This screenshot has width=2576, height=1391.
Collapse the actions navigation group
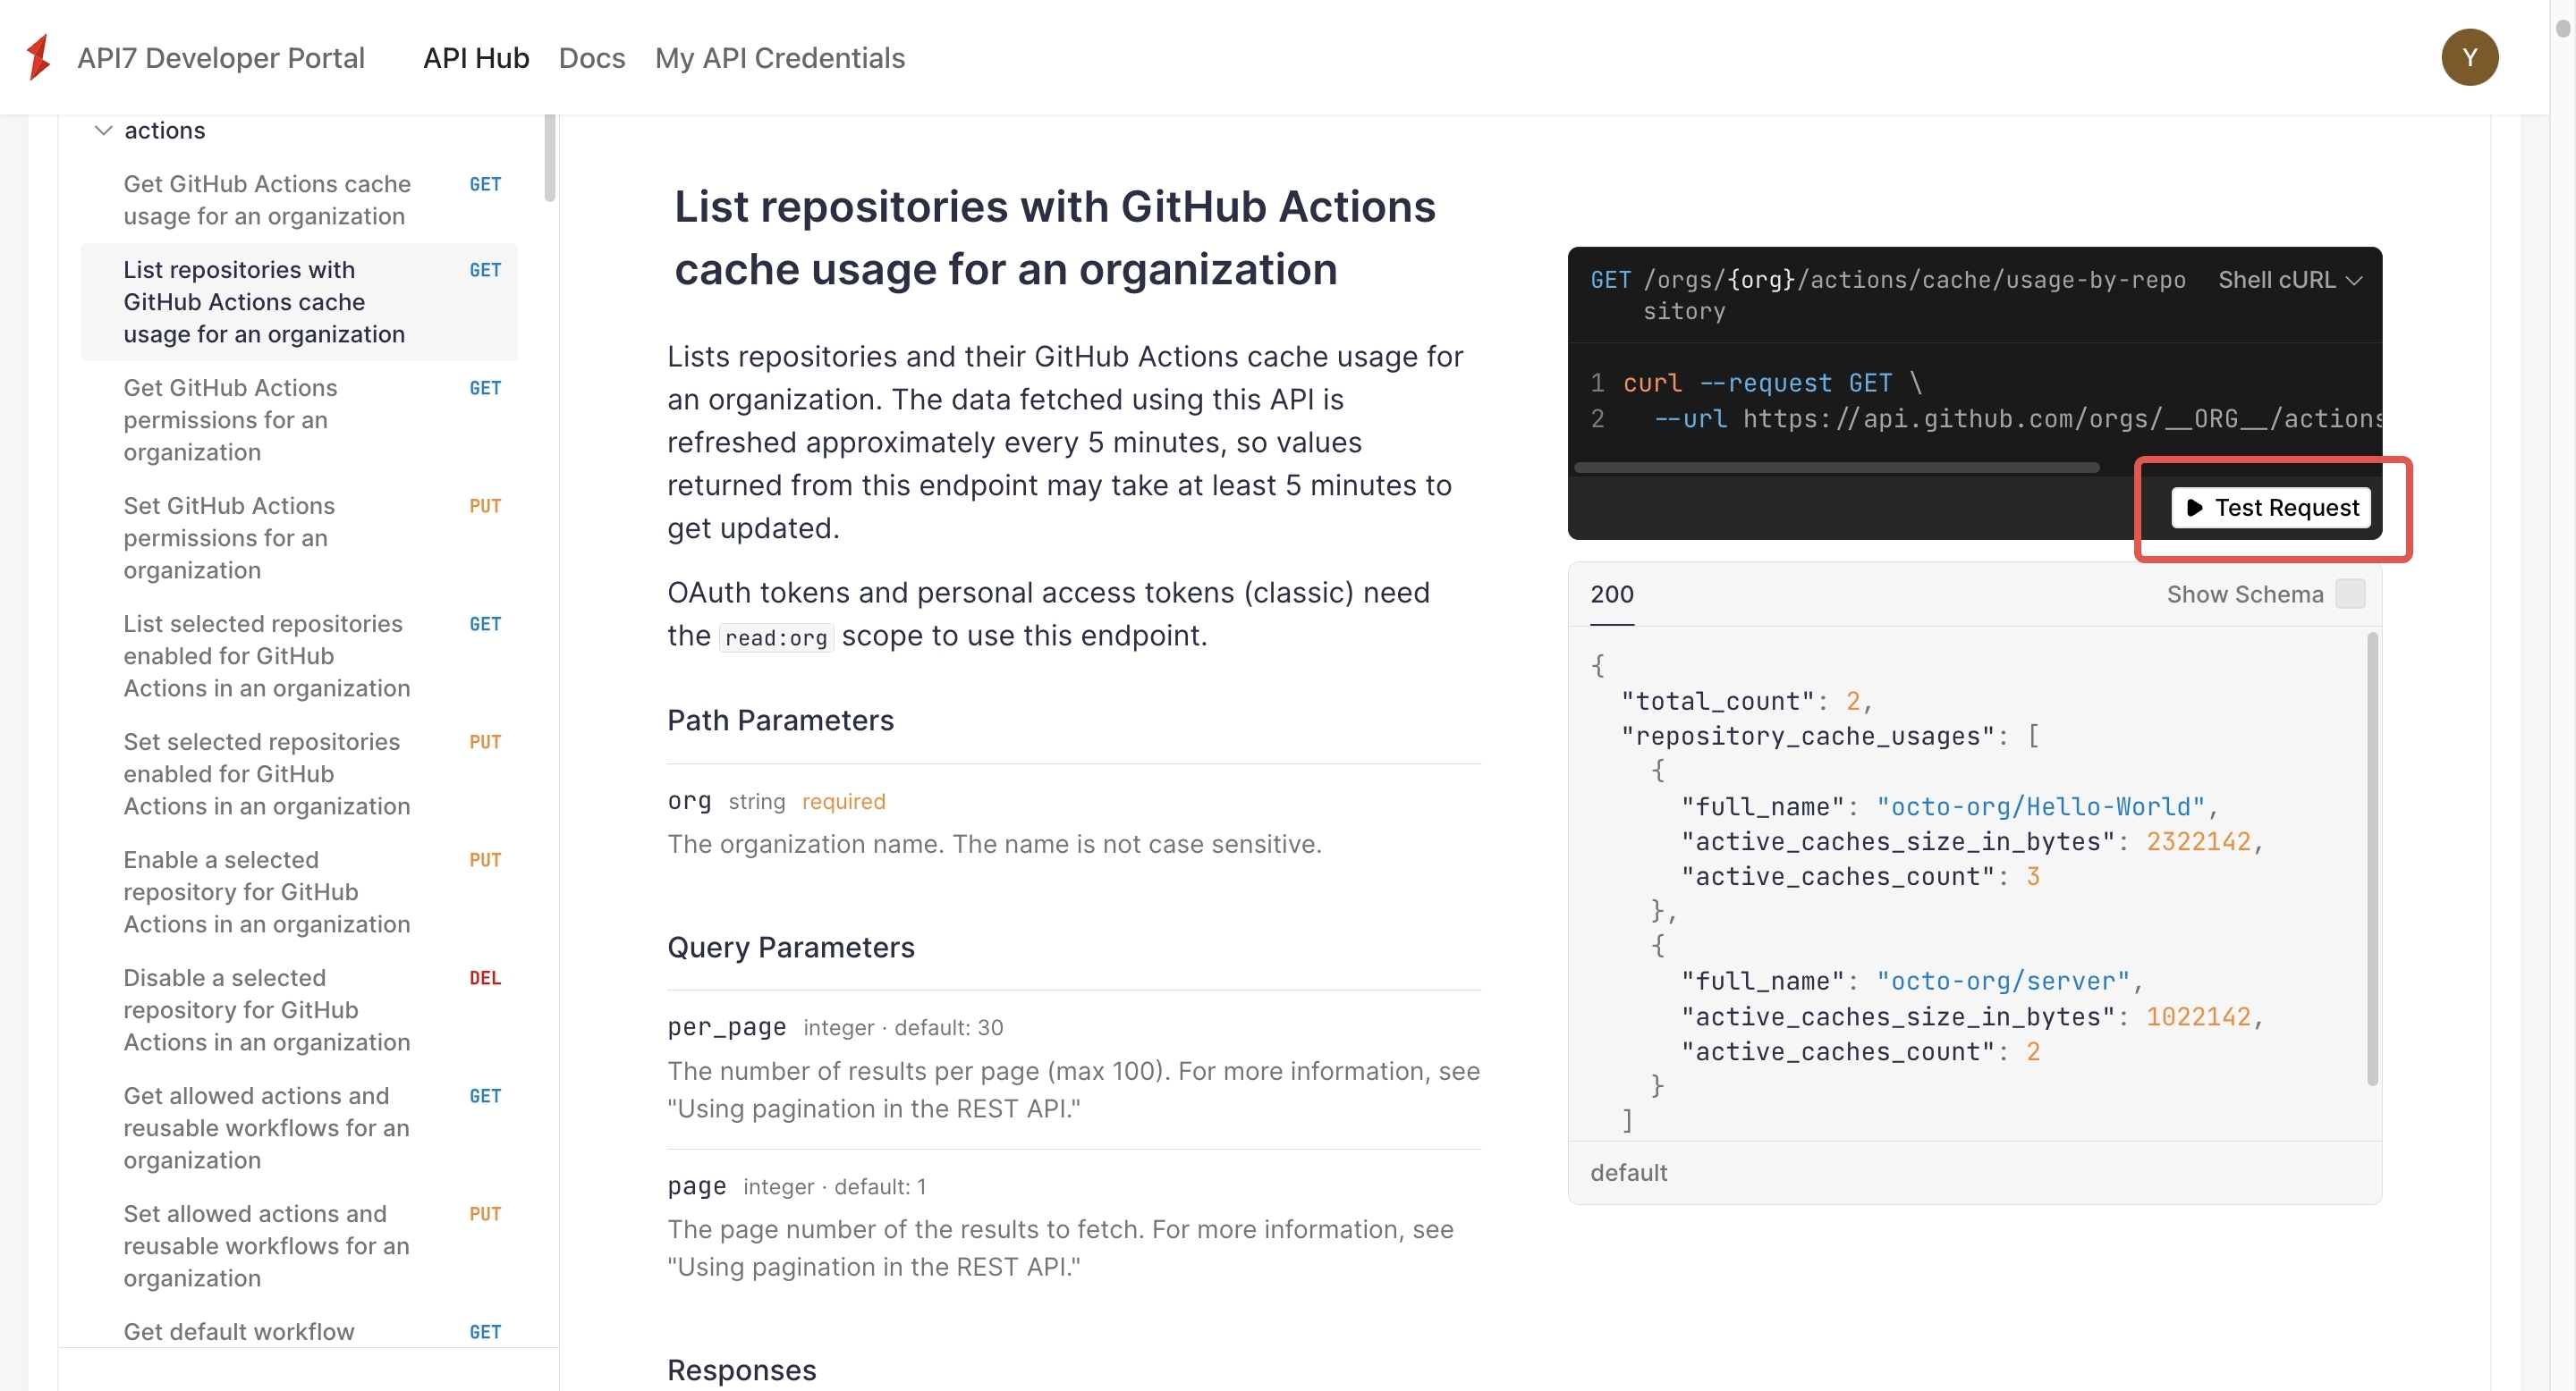(101, 129)
